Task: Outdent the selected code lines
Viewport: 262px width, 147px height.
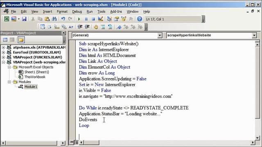Action: point(87,27)
